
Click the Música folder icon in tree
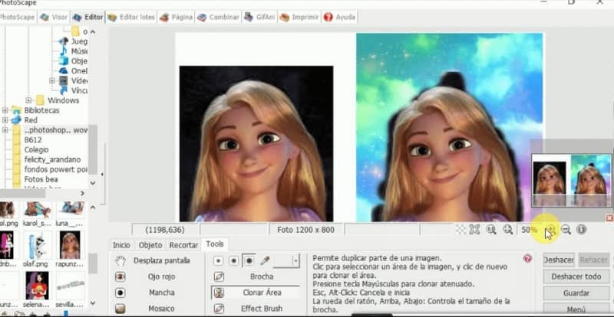(x=64, y=51)
